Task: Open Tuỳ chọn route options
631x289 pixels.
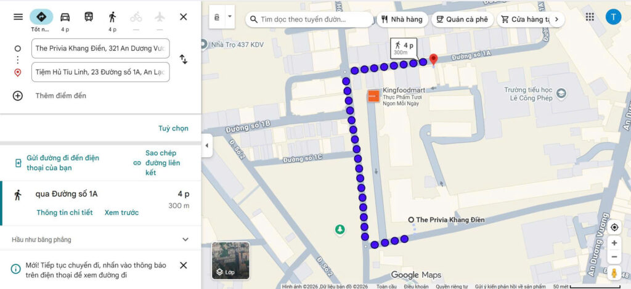Action: click(x=173, y=128)
